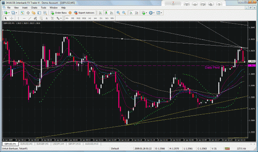
Task: Open the Charts menu
Action: (34, 8)
